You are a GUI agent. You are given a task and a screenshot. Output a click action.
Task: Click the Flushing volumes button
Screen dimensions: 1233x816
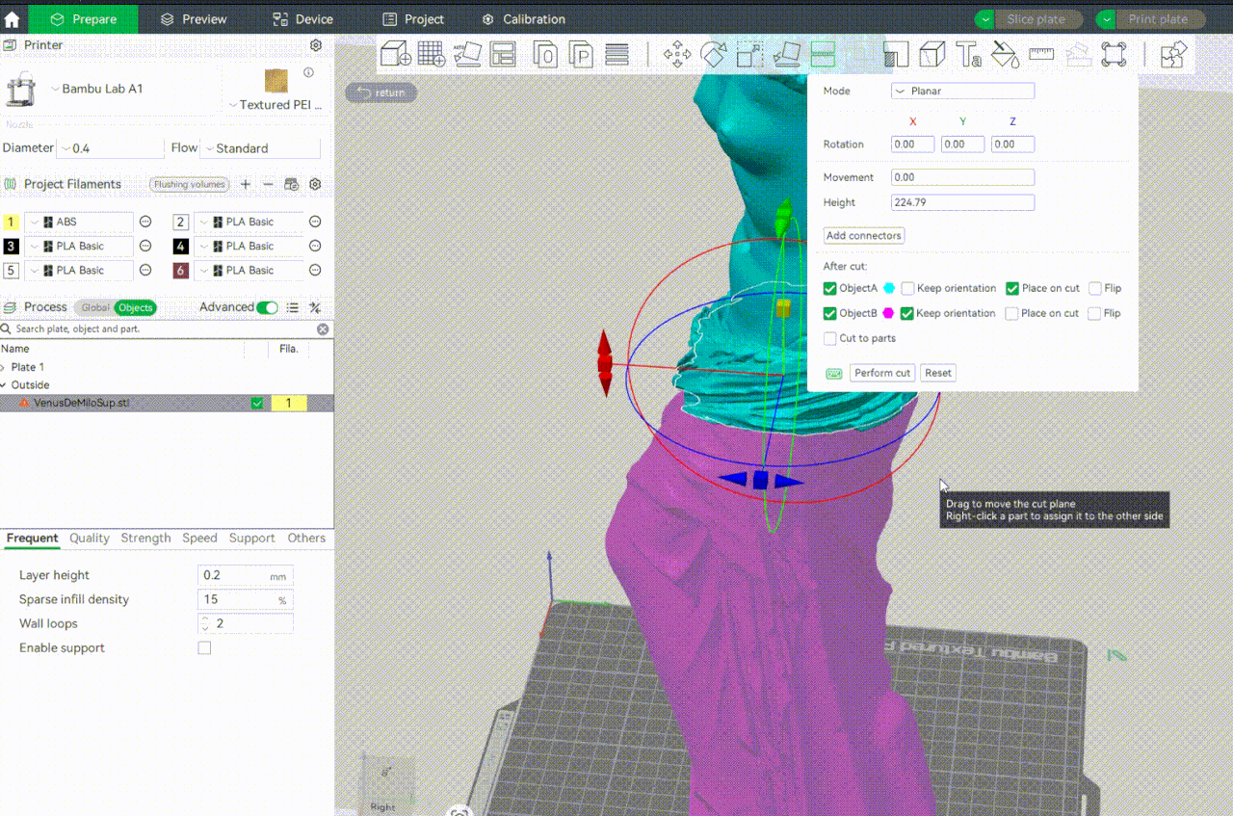pos(190,184)
